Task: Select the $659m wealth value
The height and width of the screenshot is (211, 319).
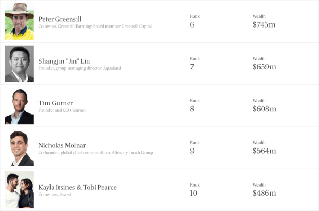Action: click(x=264, y=67)
